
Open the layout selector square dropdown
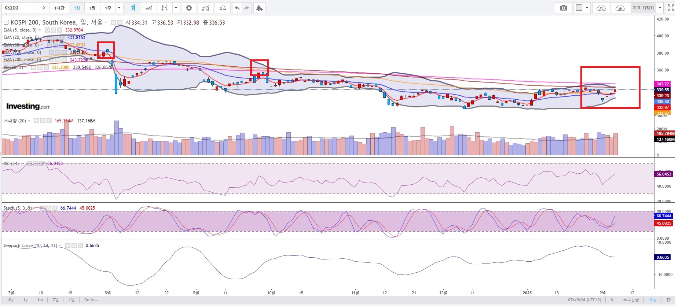tap(582, 8)
